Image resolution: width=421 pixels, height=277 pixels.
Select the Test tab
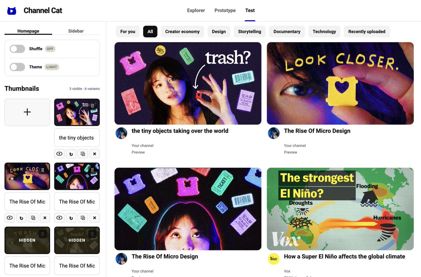250,11
